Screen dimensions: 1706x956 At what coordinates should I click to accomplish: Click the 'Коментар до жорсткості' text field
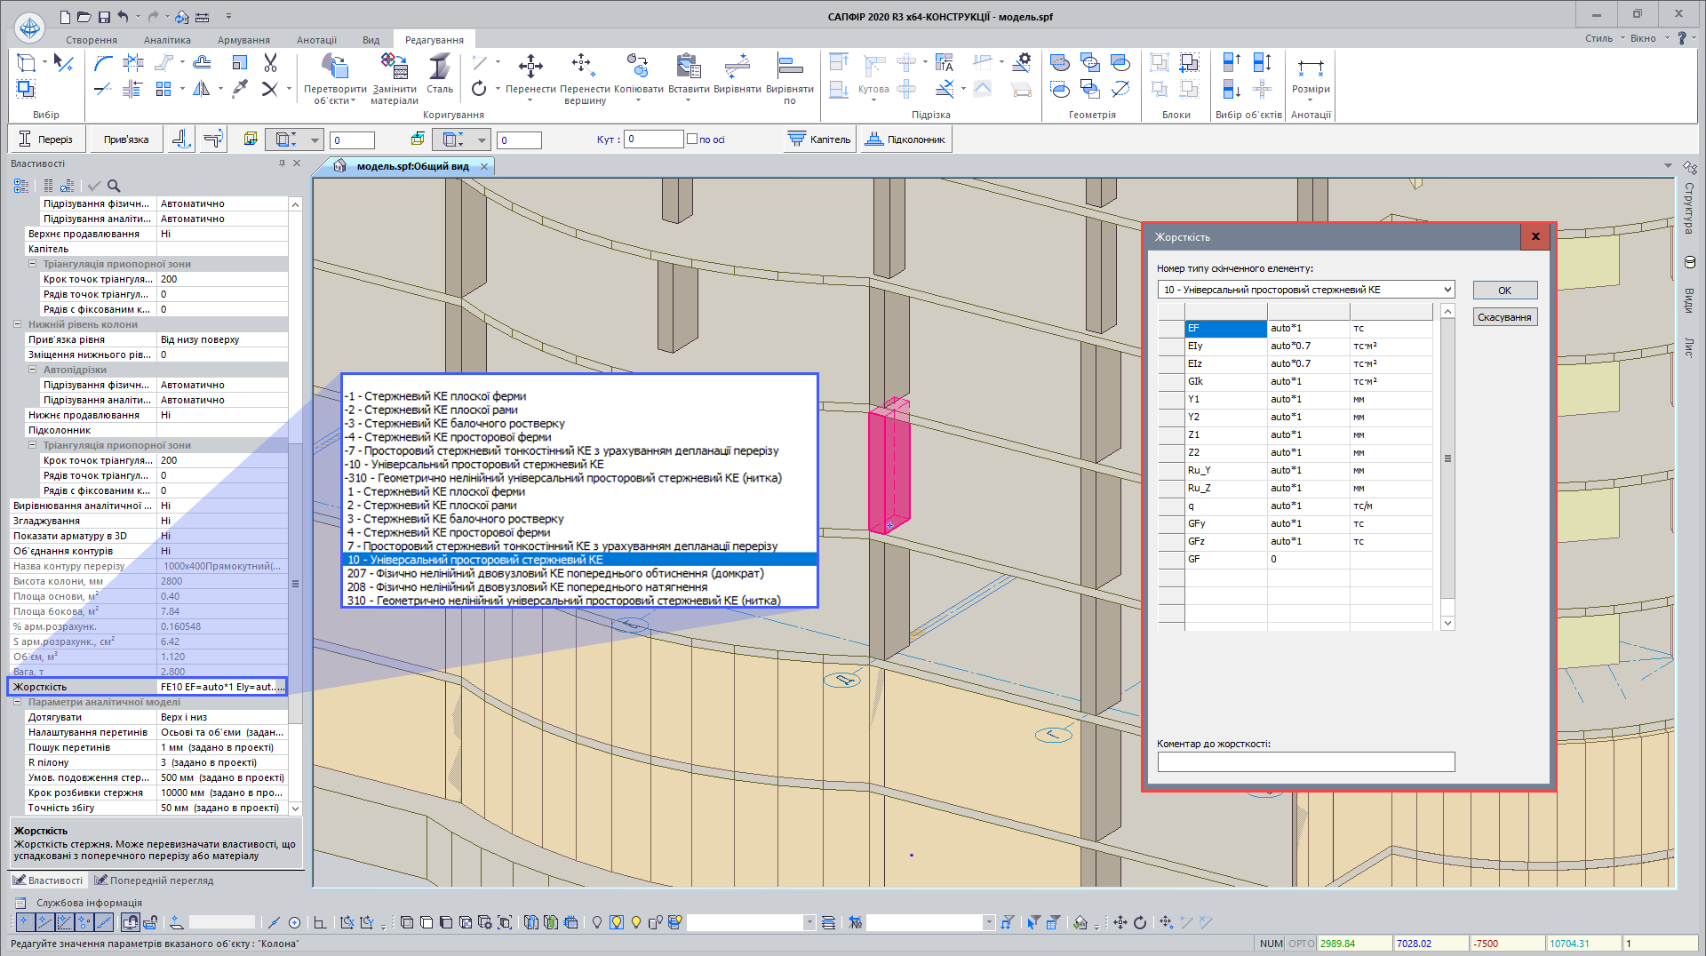pos(1305,762)
